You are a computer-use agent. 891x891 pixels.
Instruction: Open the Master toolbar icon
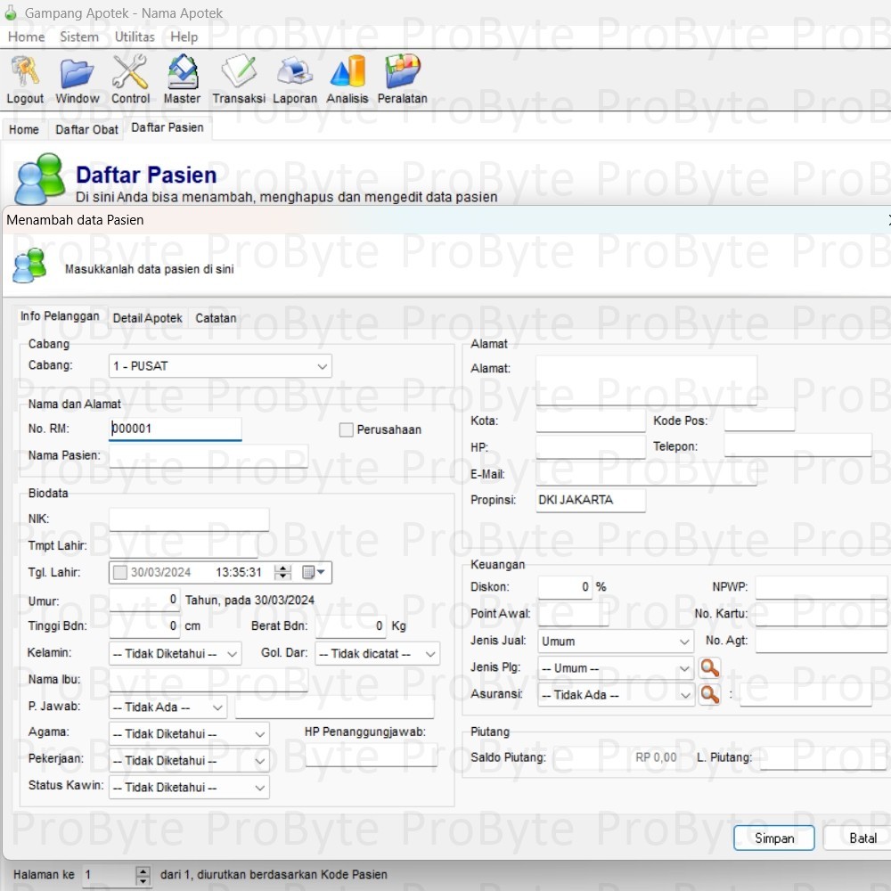pyautogui.click(x=182, y=73)
